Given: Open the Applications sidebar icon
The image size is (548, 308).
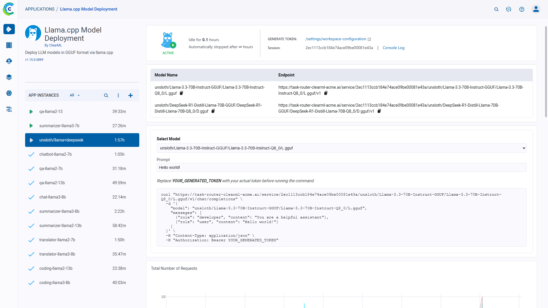Looking at the screenshot, I should point(9,29).
